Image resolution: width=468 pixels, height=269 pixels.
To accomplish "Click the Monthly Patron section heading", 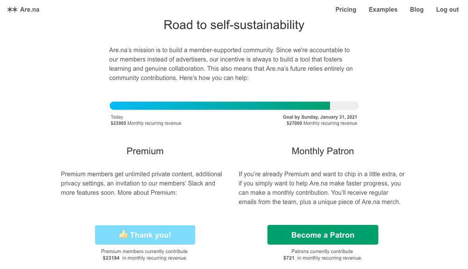I will pos(322,151).
